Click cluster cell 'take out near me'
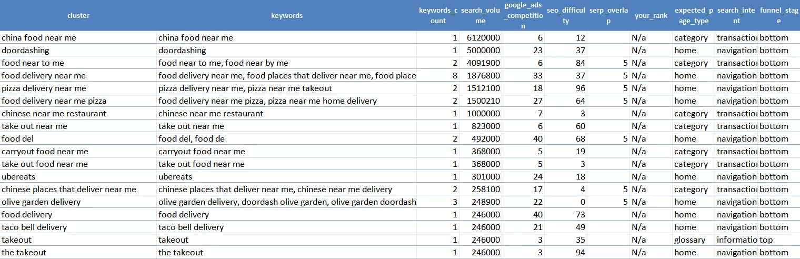The image size is (800, 259). click(x=78, y=126)
